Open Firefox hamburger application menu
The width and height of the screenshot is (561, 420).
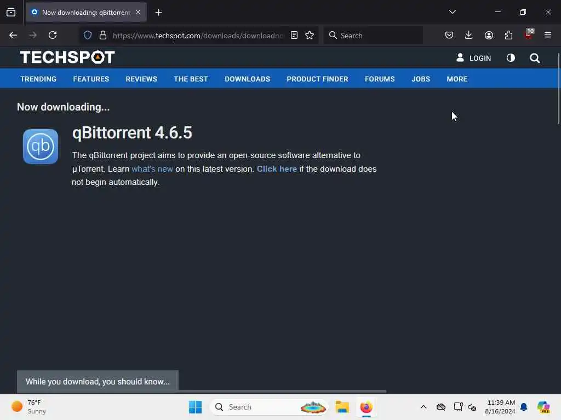[x=548, y=35]
